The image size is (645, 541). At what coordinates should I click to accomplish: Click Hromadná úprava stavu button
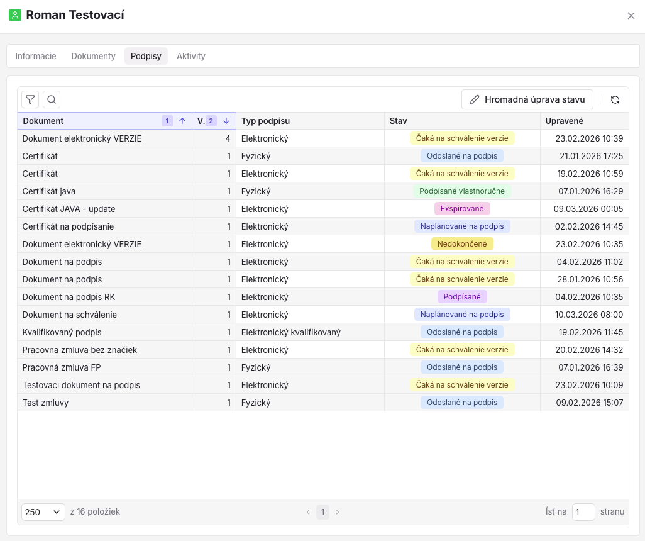(527, 99)
